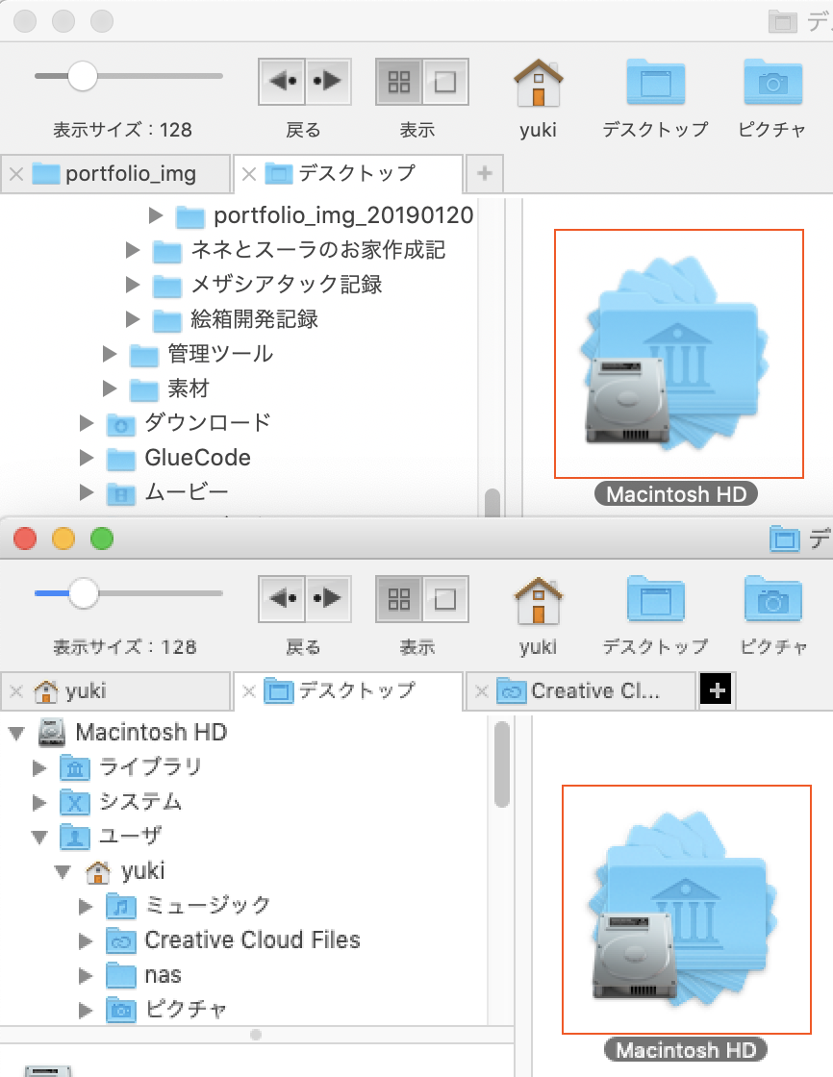The width and height of the screenshot is (833, 1077).
Task: Add a new tab in the top window
Action: [x=485, y=173]
